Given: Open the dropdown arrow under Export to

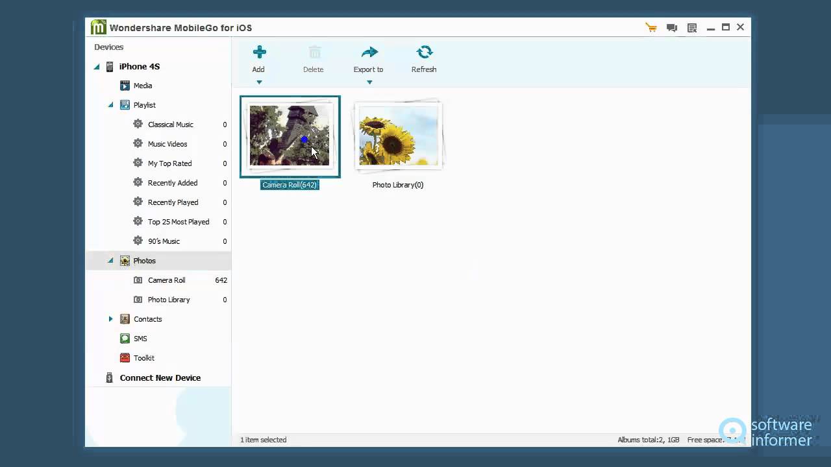Looking at the screenshot, I should tap(369, 82).
